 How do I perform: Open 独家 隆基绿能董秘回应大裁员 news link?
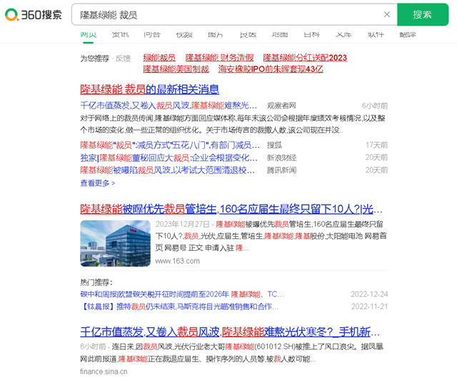point(169,158)
